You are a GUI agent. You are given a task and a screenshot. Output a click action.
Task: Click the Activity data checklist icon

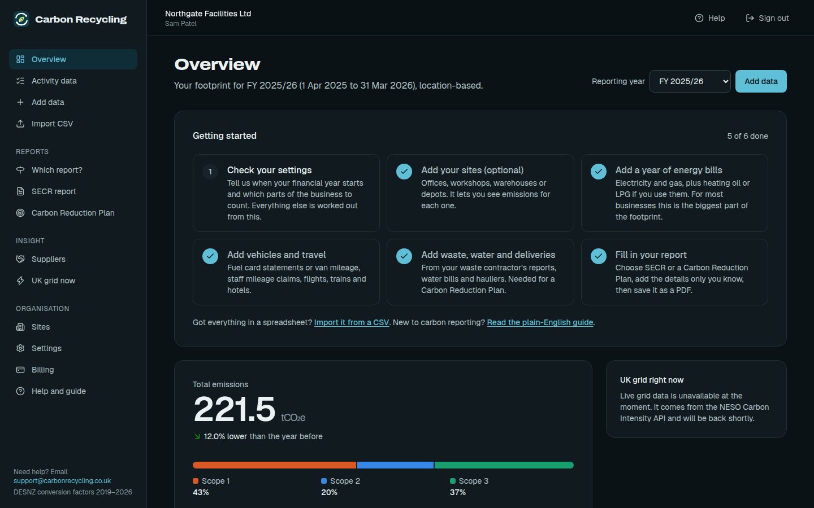coord(20,81)
